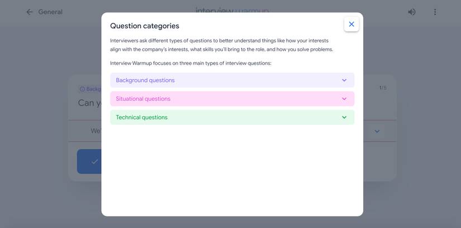The width and height of the screenshot is (461, 228).
Task: Click the General label in the header
Action: 50,12
